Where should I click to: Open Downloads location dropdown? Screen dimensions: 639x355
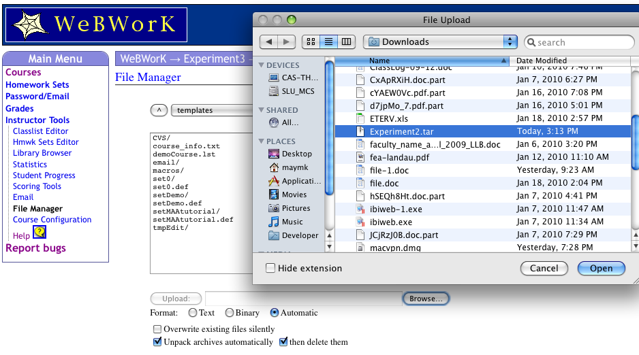click(x=440, y=42)
